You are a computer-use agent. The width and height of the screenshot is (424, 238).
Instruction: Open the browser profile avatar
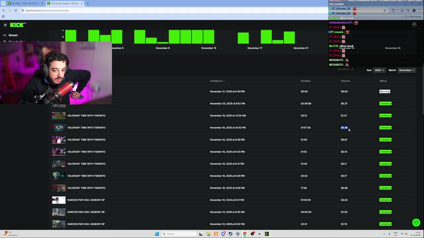point(414,10)
